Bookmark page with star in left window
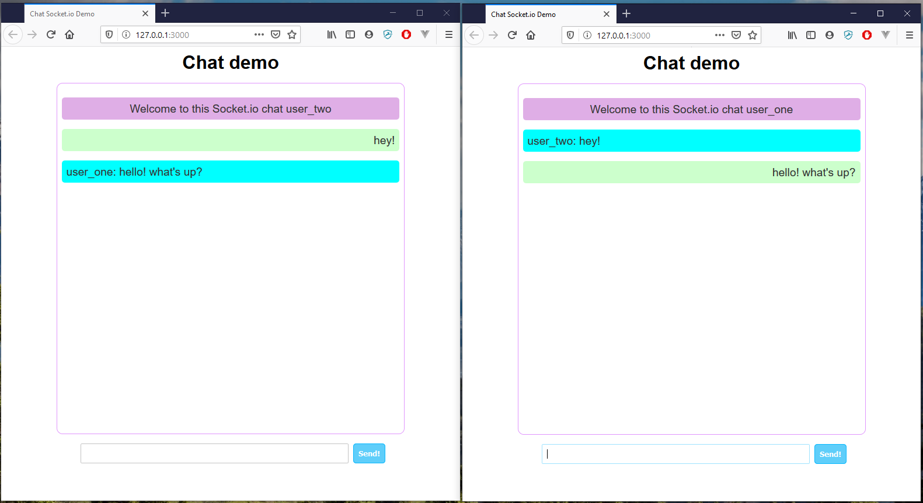Screen dimensions: 923x503 point(292,34)
